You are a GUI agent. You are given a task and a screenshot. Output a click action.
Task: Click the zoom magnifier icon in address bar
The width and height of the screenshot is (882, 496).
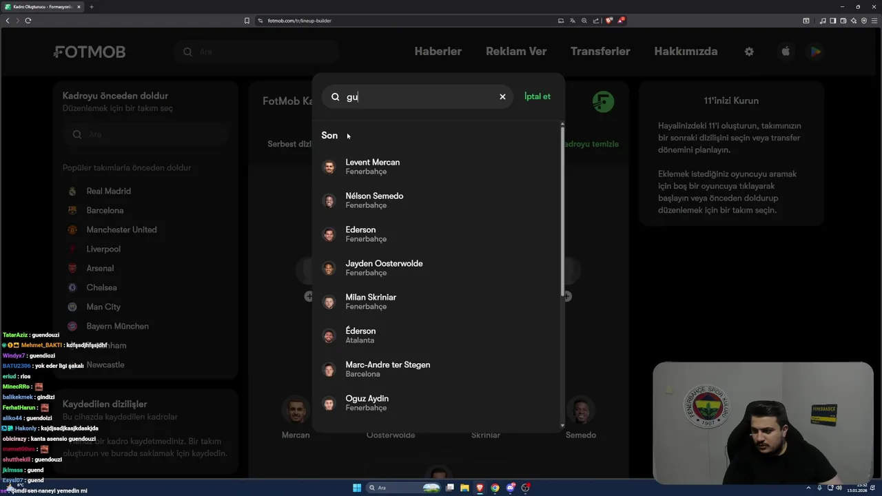tap(584, 21)
